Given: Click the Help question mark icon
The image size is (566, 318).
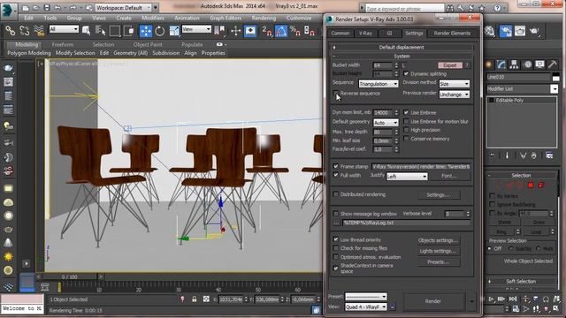Looking at the screenshot, I should (x=497, y=8).
